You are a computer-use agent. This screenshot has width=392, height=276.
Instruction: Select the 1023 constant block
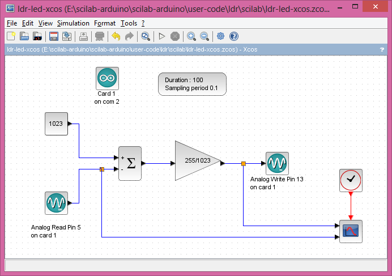pos(56,124)
